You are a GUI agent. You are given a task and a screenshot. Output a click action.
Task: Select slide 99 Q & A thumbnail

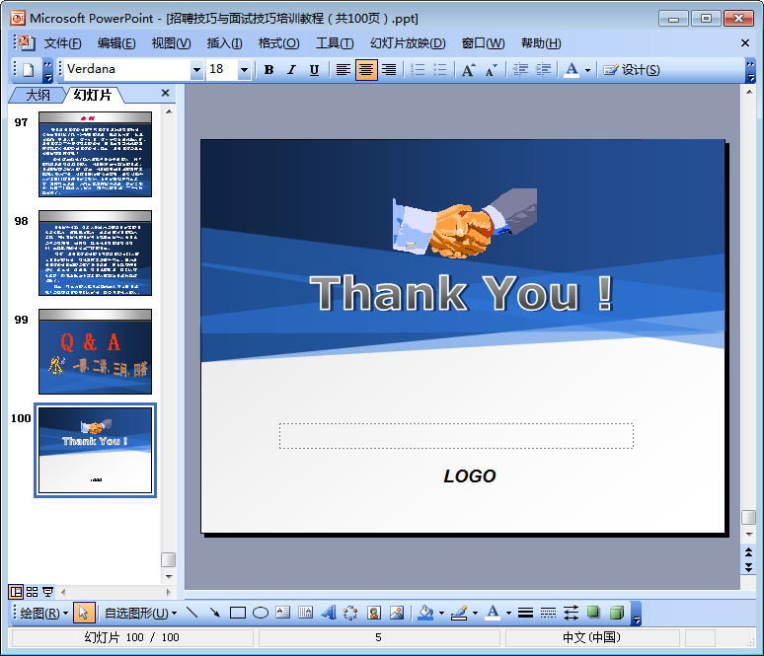tap(95, 351)
